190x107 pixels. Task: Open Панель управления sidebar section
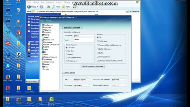[x=50, y=45]
